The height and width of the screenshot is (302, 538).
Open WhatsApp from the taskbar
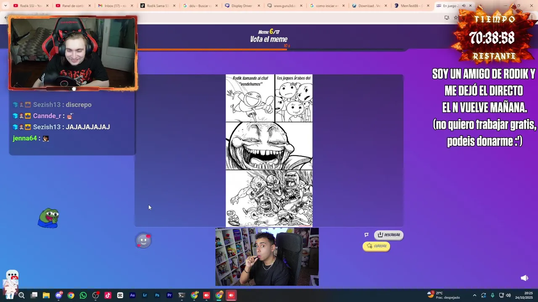tap(83, 295)
